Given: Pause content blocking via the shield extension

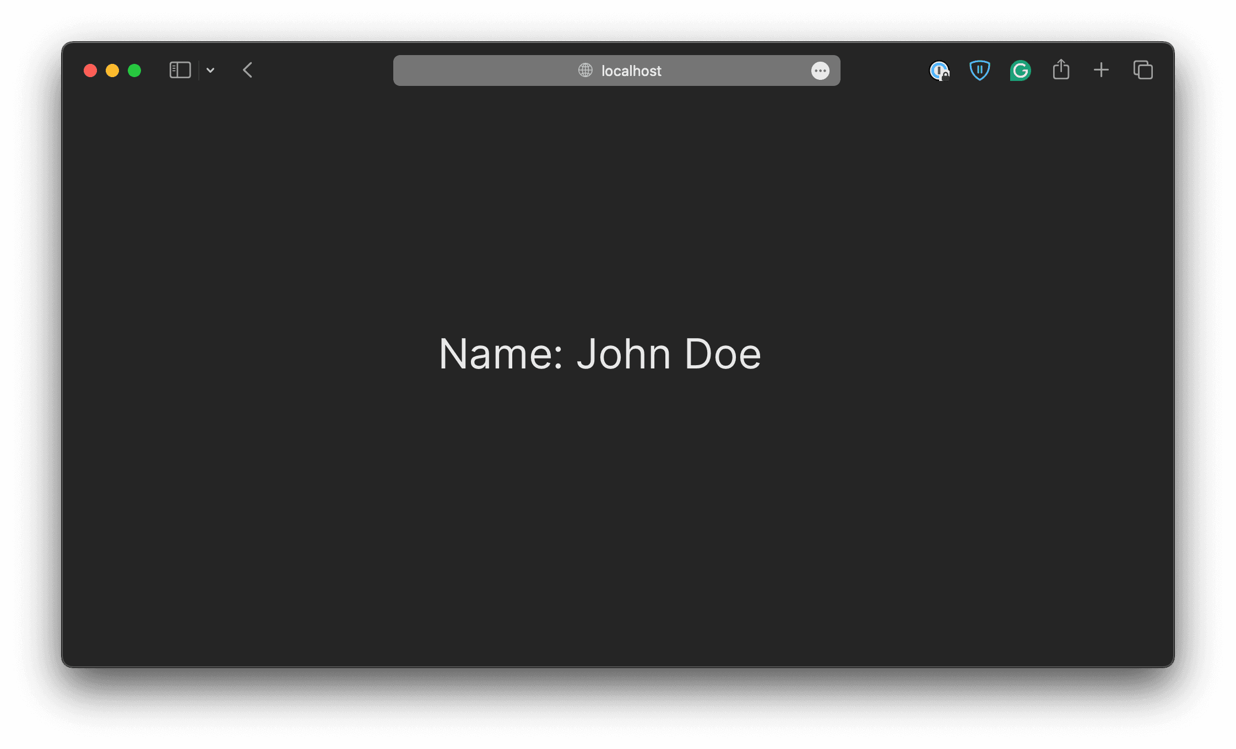Looking at the screenshot, I should pos(980,70).
